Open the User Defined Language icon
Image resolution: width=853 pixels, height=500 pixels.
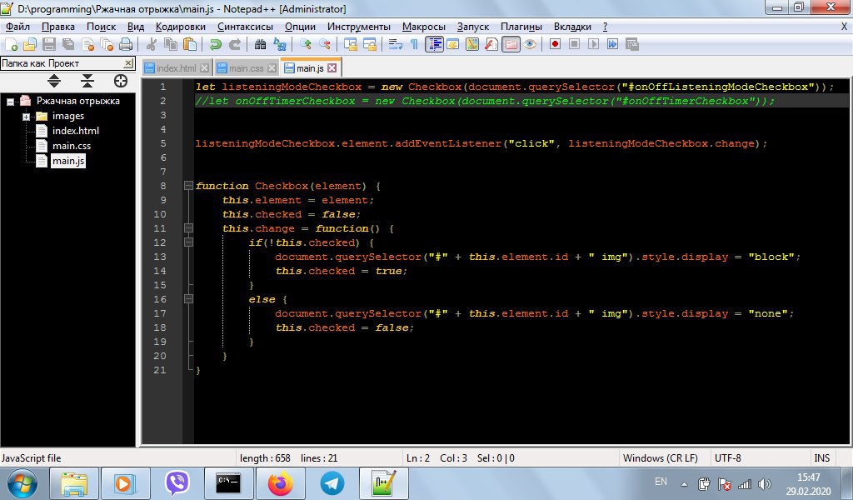coord(453,45)
